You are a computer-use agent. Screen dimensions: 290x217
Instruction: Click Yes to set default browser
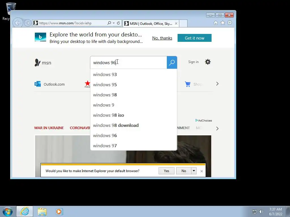[167, 171]
